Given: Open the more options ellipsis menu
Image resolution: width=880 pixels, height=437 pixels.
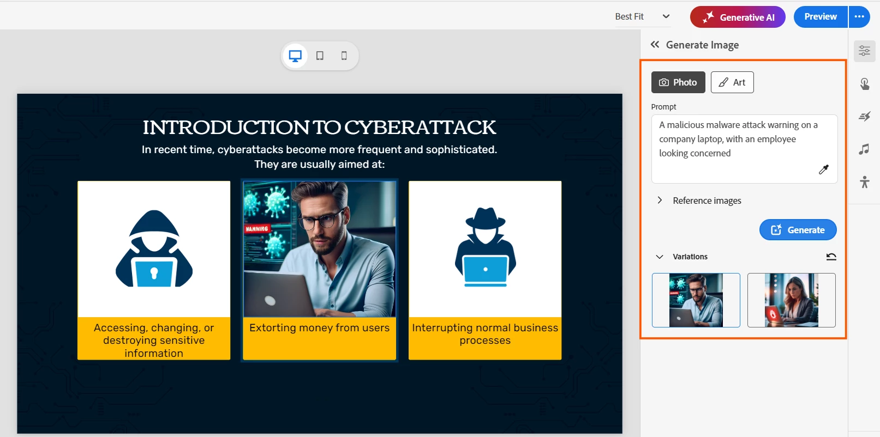Looking at the screenshot, I should coord(859,17).
